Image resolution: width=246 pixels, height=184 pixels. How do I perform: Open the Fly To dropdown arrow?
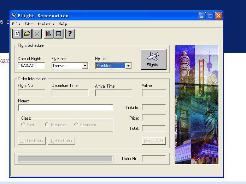click(128, 66)
